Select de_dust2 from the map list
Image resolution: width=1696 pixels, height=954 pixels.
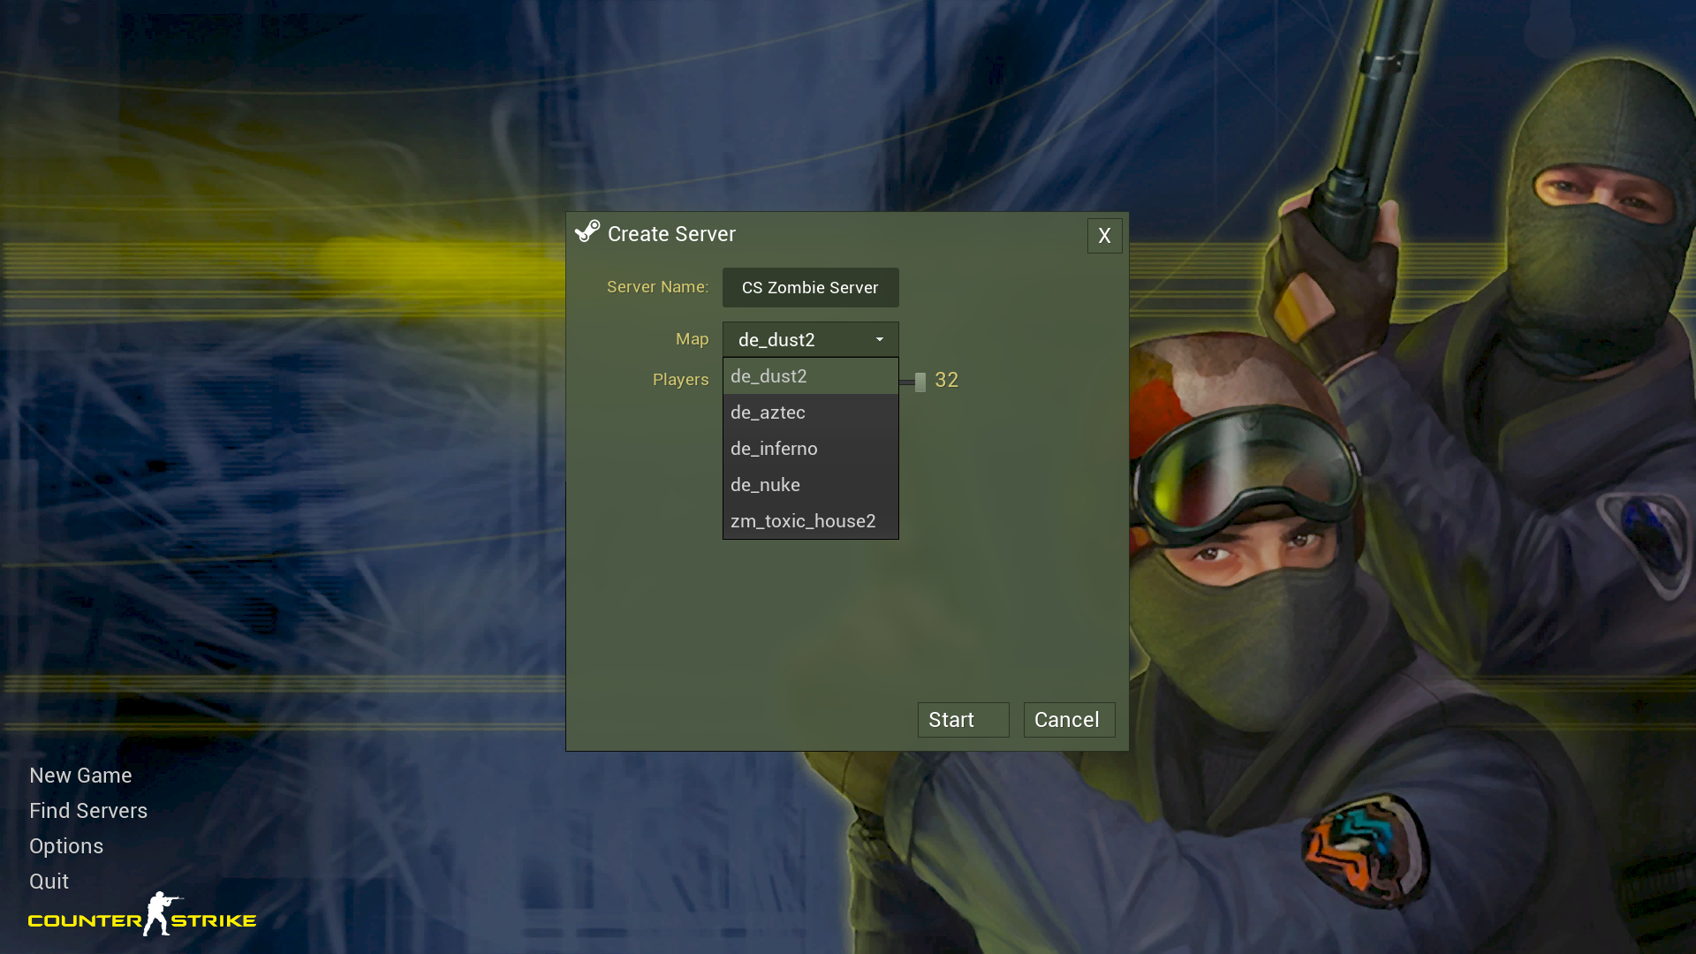(x=810, y=376)
